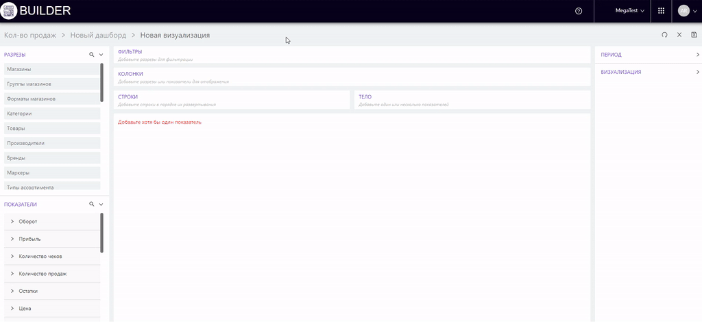Open the Новый дашборд breadcrumb link

click(x=98, y=35)
